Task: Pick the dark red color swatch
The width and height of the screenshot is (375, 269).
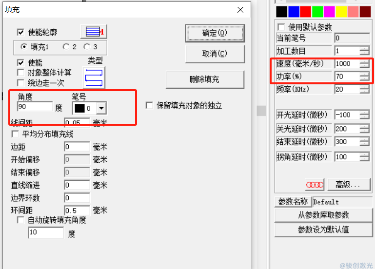Action: (x=365, y=12)
